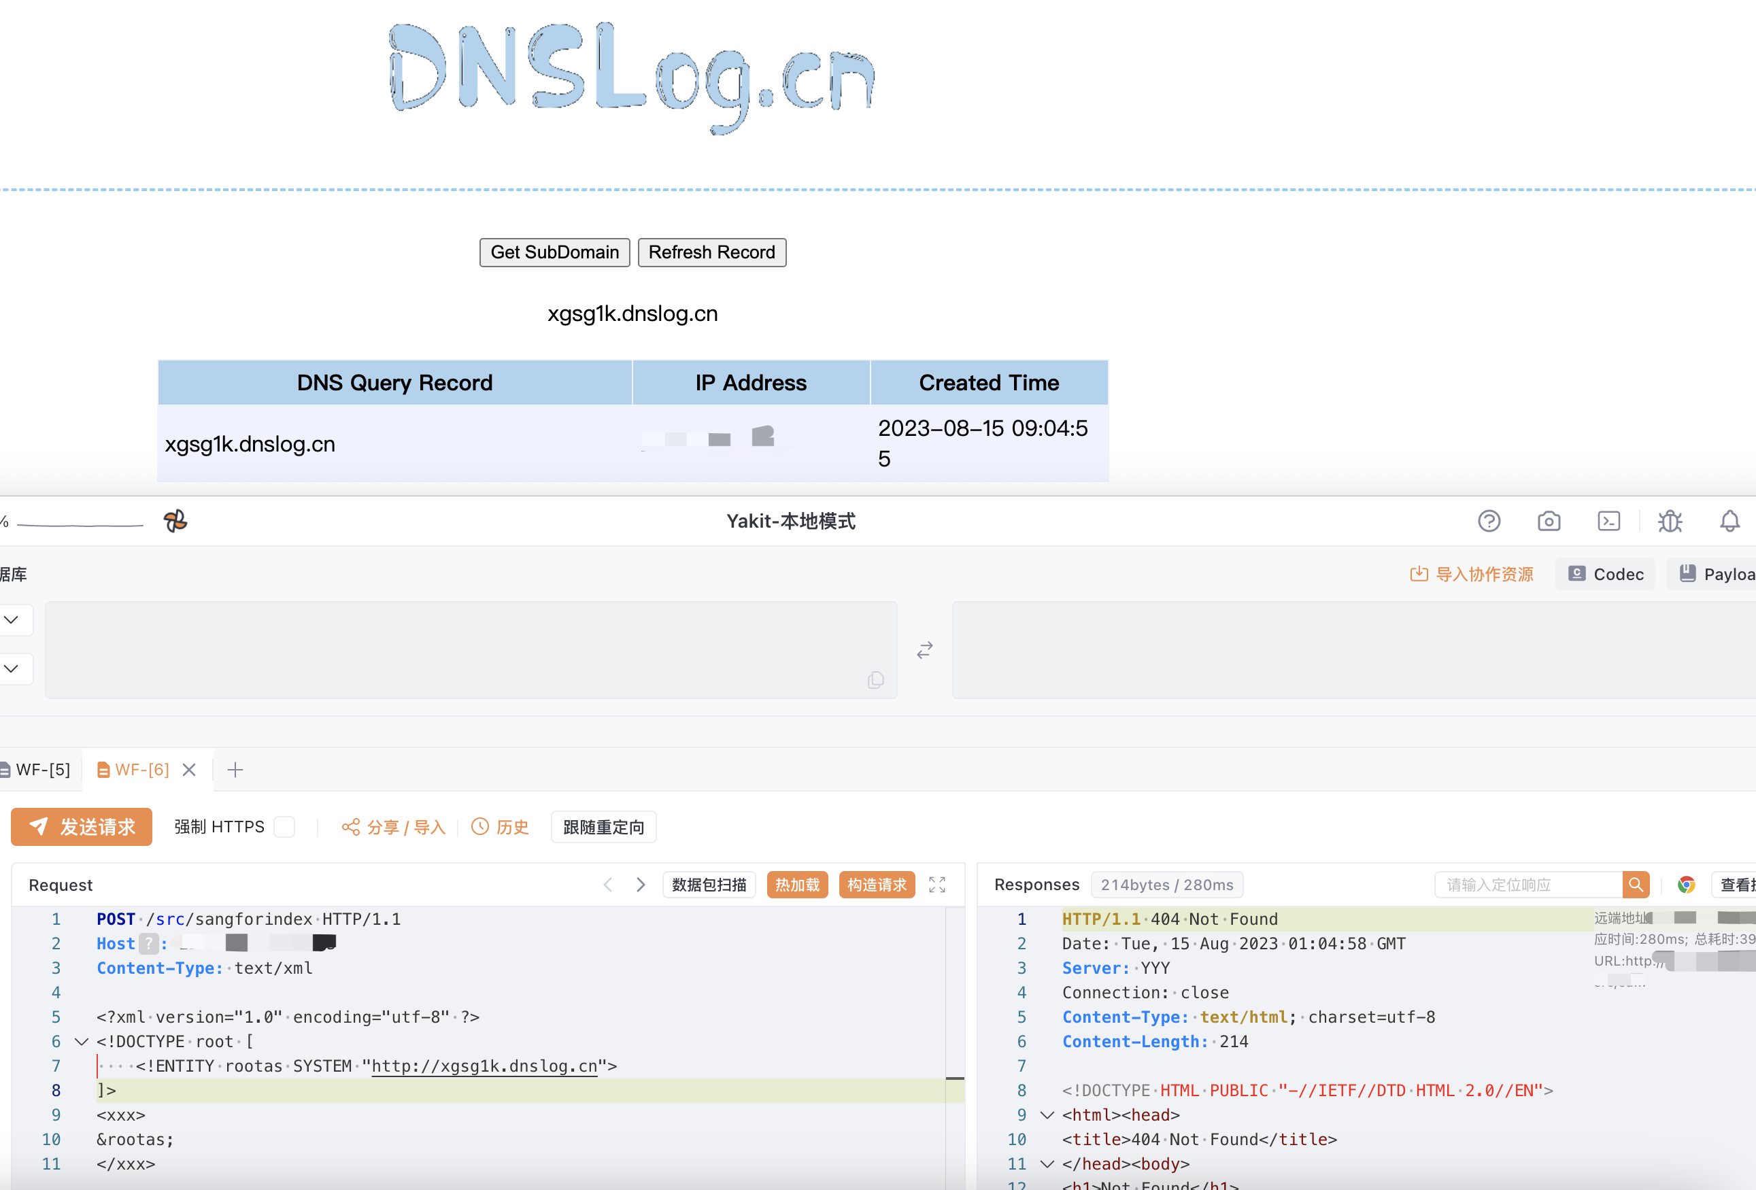Click the swap arrows between codec panes

(925, 651)
